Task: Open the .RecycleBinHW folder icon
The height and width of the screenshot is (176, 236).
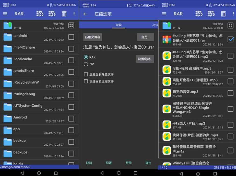Action: pyautogui.click(x=8, y=84)
